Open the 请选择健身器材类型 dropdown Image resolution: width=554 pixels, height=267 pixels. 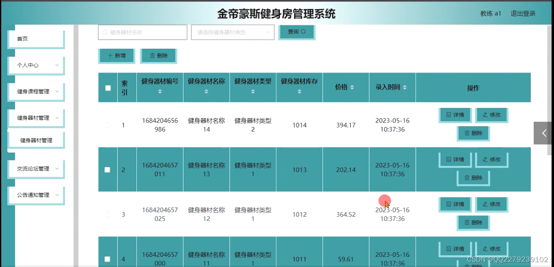(233, 32)
